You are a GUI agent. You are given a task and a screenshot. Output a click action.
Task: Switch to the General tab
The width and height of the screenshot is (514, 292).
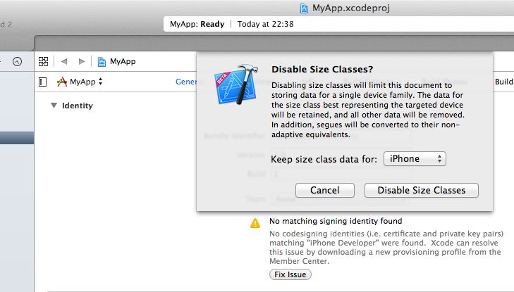(x=188, y=82)
